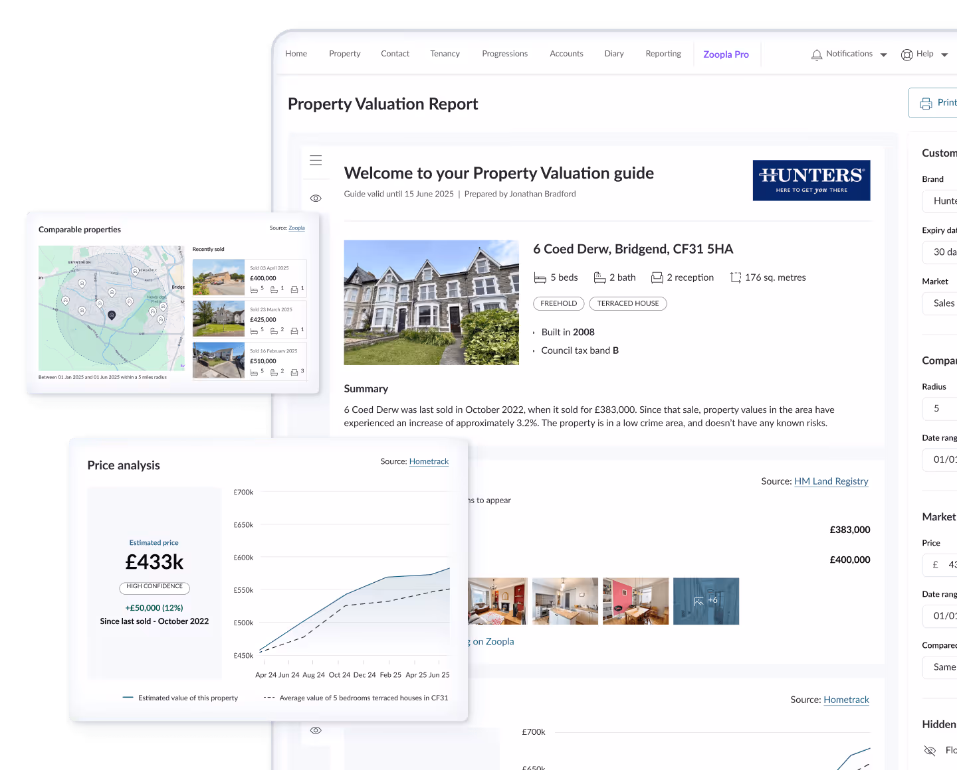Open the Contact menu item
The height and width of the screenshot is (770, 957).
[395, 54]
